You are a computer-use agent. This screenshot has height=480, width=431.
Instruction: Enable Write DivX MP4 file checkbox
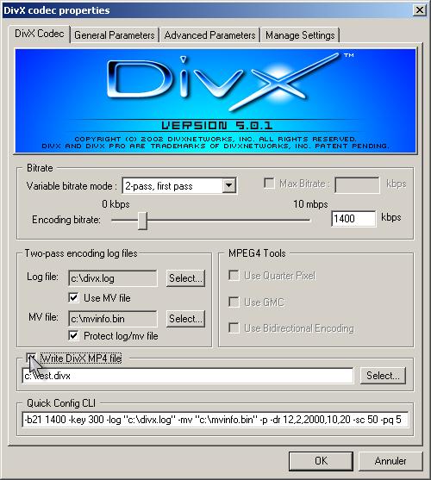pyautogui.click(x=31, y=358)
